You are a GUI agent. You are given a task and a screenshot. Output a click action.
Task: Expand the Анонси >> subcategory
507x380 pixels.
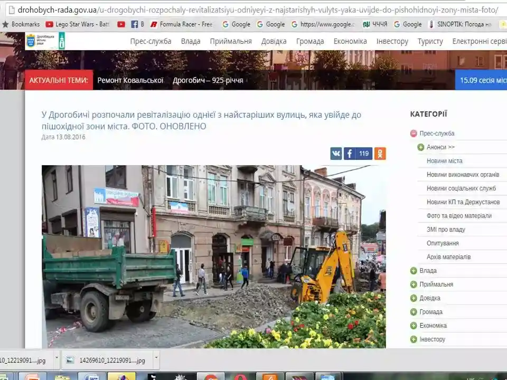tap(421, 147)
